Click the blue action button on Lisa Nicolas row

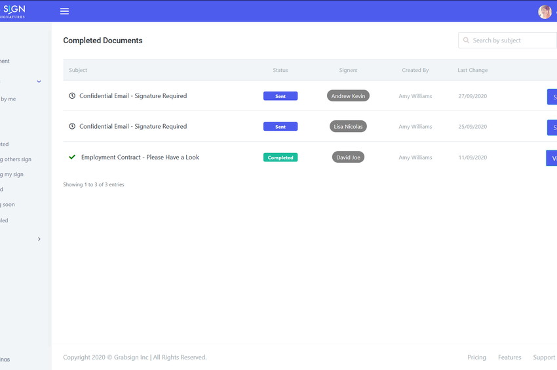point(552,127)
